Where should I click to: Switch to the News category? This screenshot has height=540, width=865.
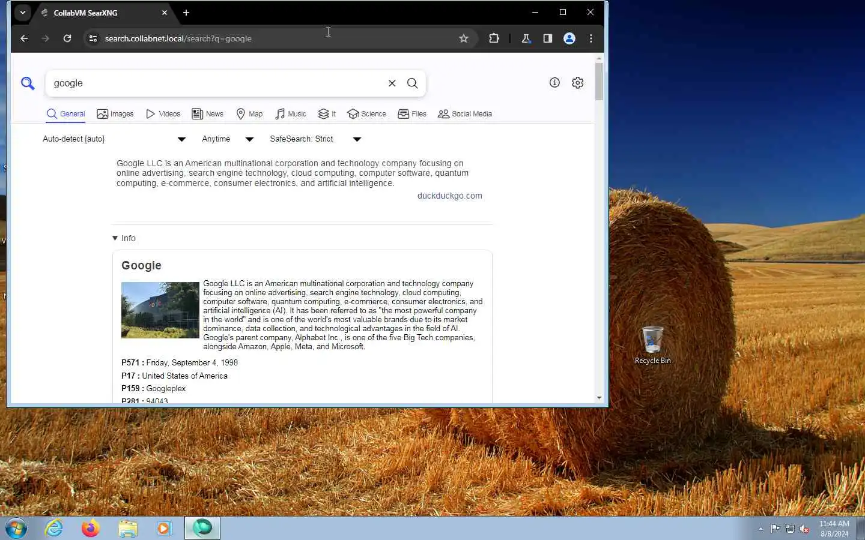point(207,114)
